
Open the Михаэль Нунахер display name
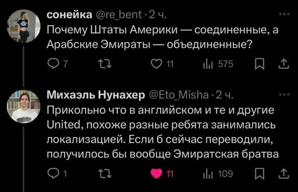(97, 96)
